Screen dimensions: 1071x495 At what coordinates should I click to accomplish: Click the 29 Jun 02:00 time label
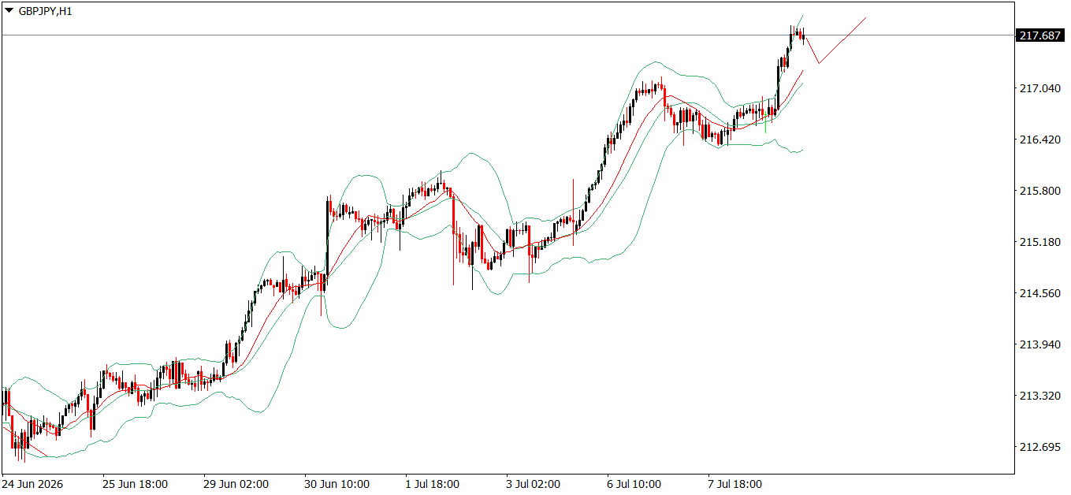point(236,483)
